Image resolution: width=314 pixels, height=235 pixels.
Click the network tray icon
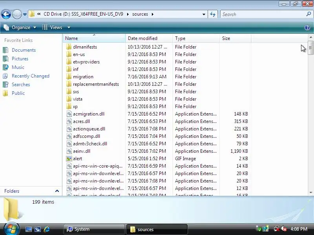(277, 229)
